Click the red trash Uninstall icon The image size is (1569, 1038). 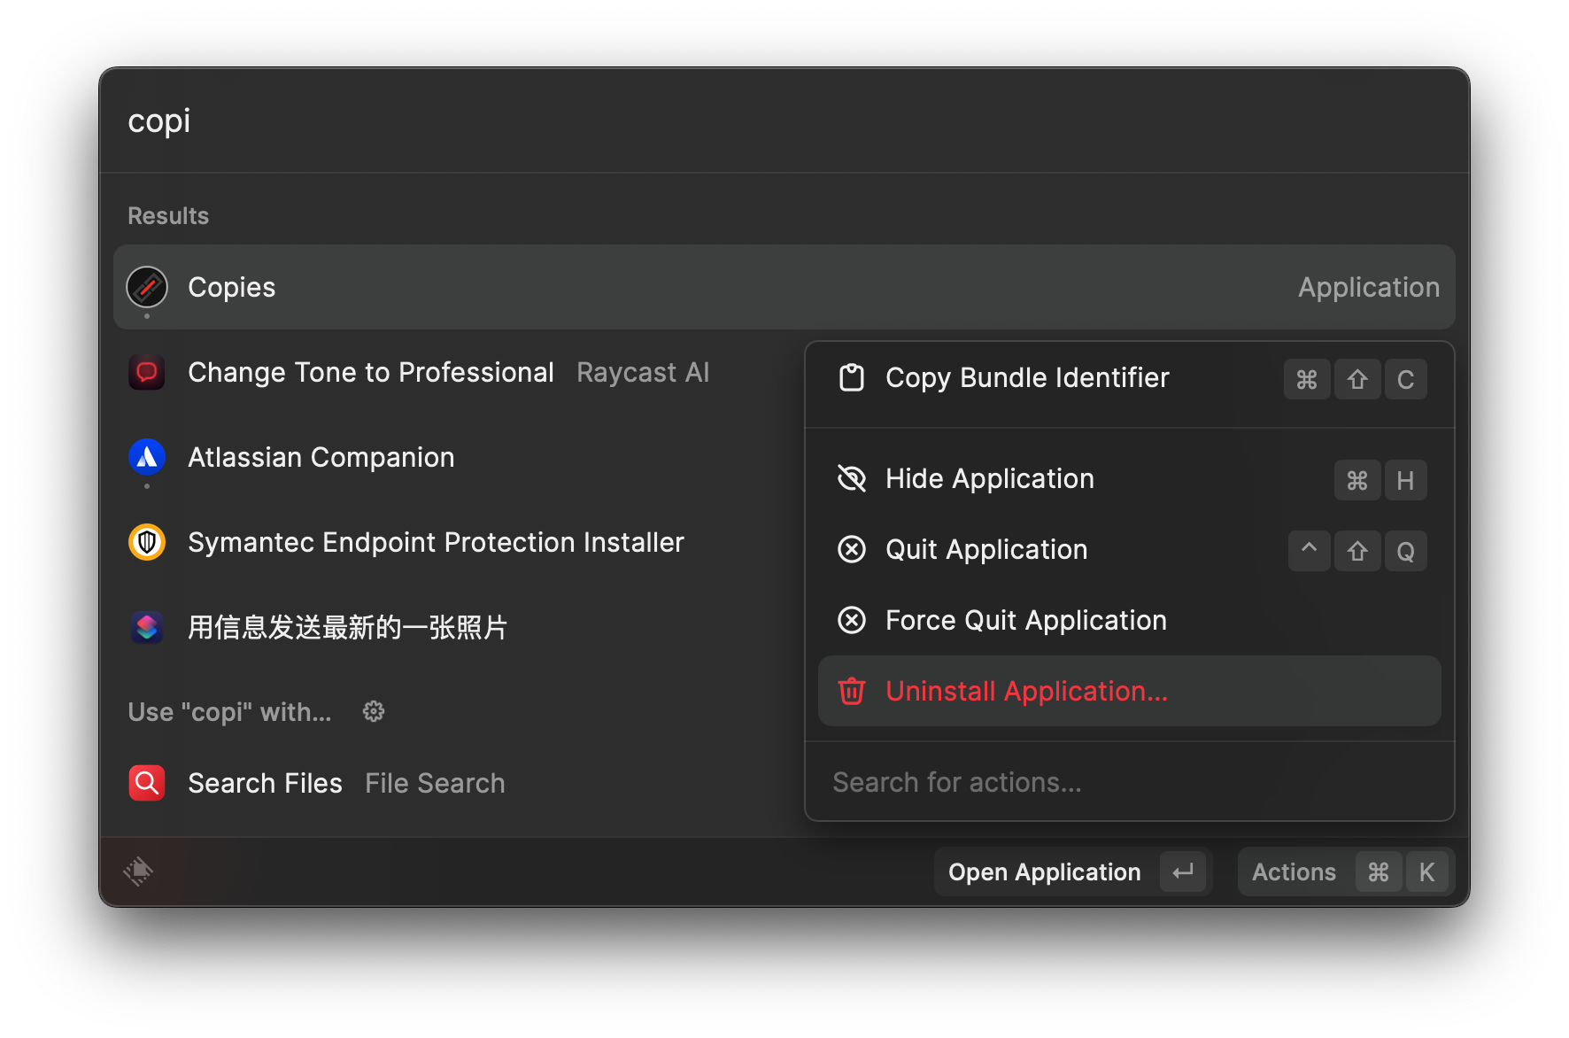(x=852, y=691)
